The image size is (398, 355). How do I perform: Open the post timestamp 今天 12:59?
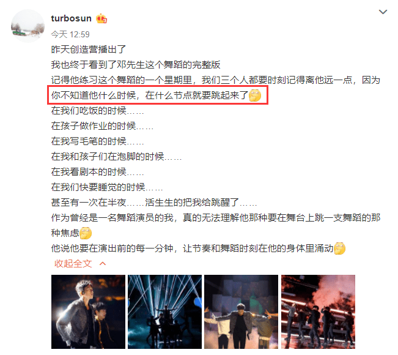coord(70,34)
